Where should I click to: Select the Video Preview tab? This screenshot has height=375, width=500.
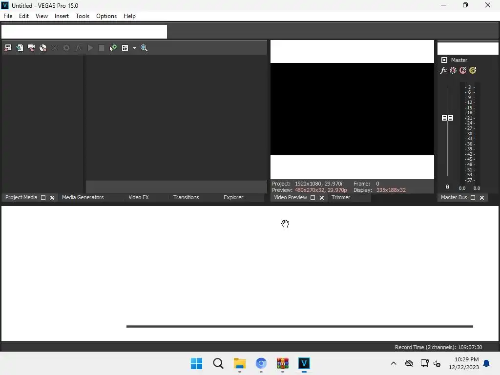tap(291, 197)
